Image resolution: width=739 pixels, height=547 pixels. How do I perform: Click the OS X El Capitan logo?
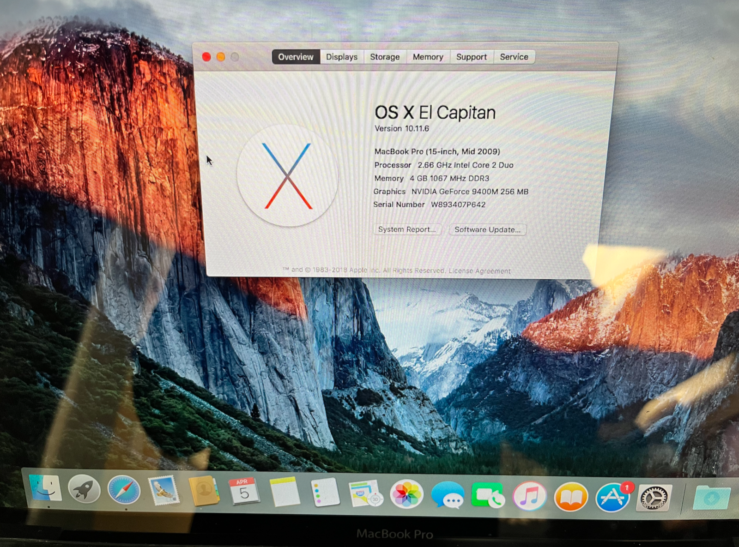pyautogui.click(x=287, y=175)
